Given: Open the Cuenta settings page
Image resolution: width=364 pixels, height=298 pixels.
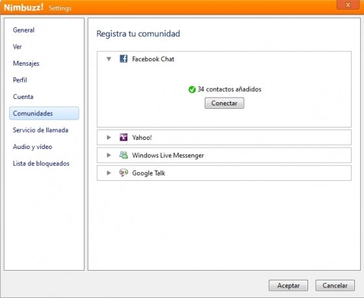Looking at the screenshot, I should 23,97.
